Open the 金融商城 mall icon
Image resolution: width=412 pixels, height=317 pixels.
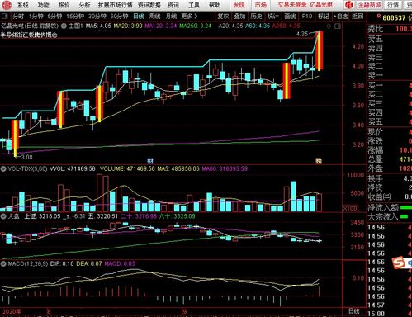point(349,5)
